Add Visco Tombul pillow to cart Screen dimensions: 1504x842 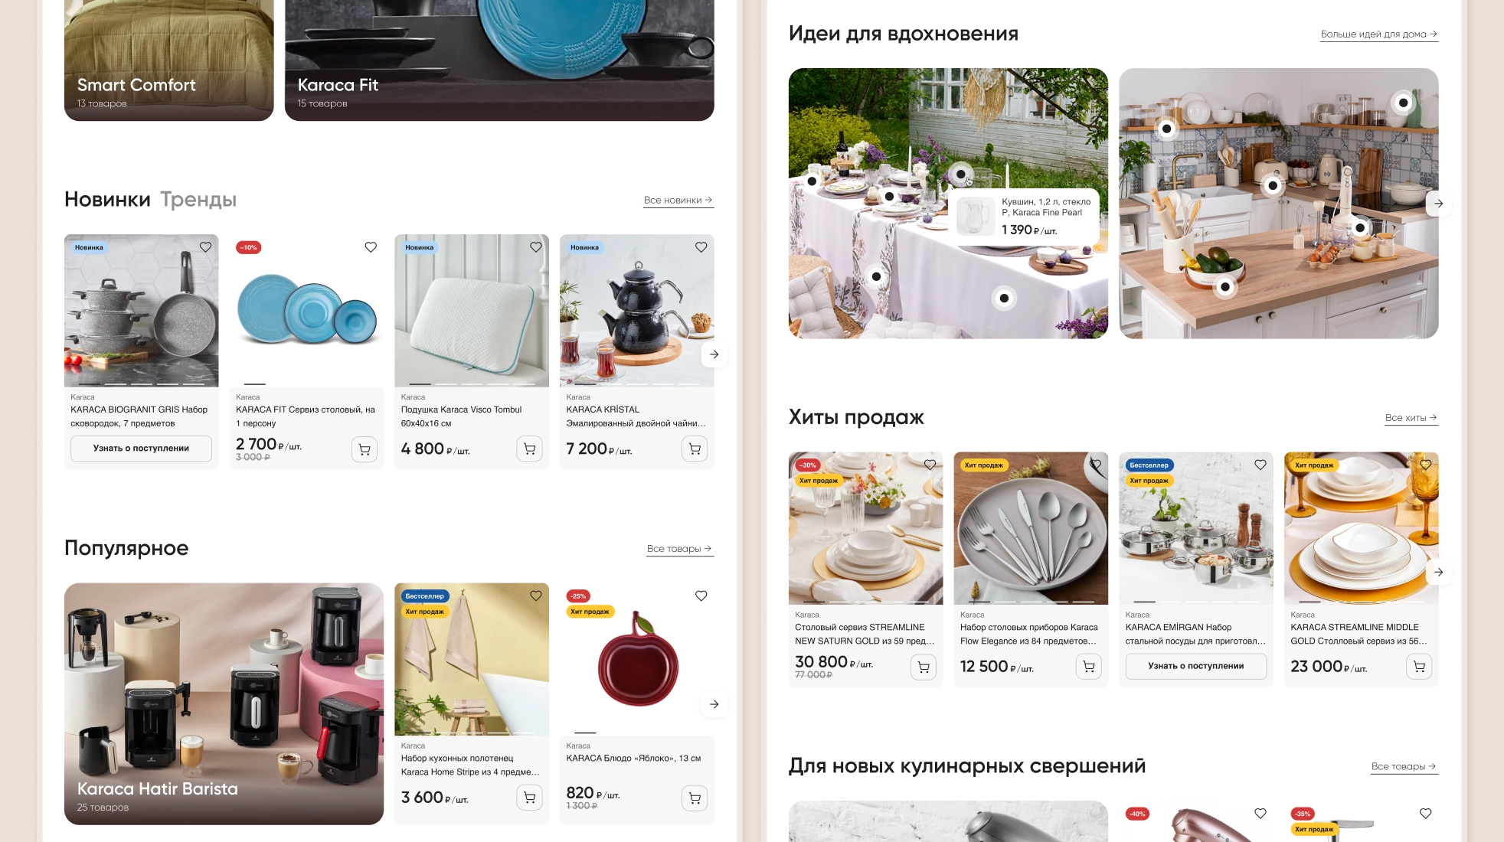[529, 449]
